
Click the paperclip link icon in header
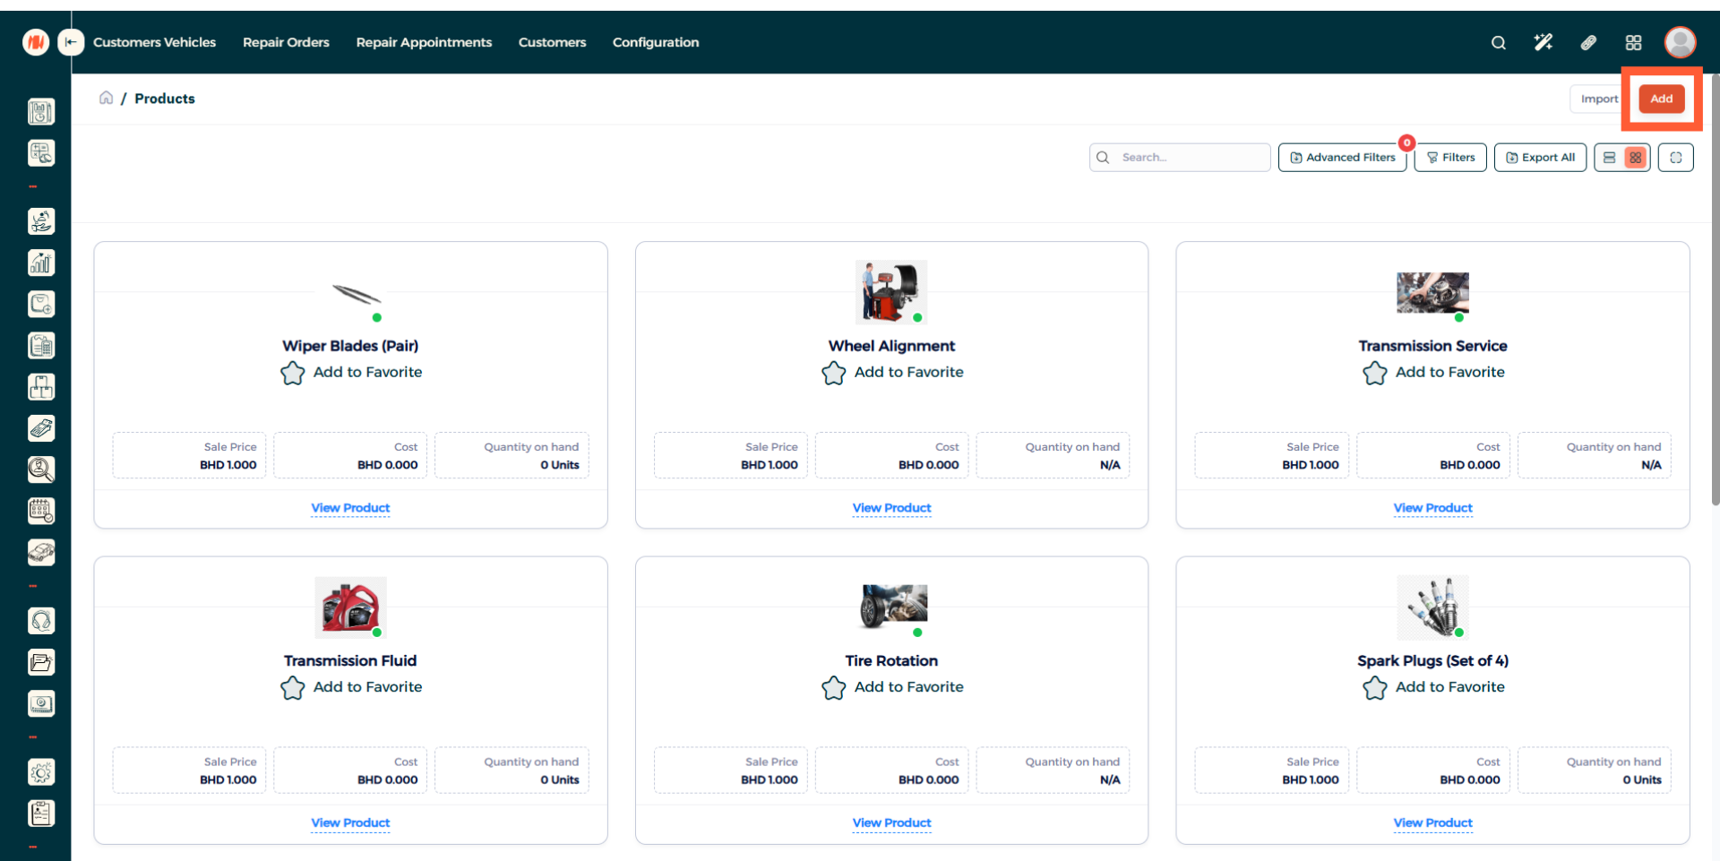click(1588, 42)
